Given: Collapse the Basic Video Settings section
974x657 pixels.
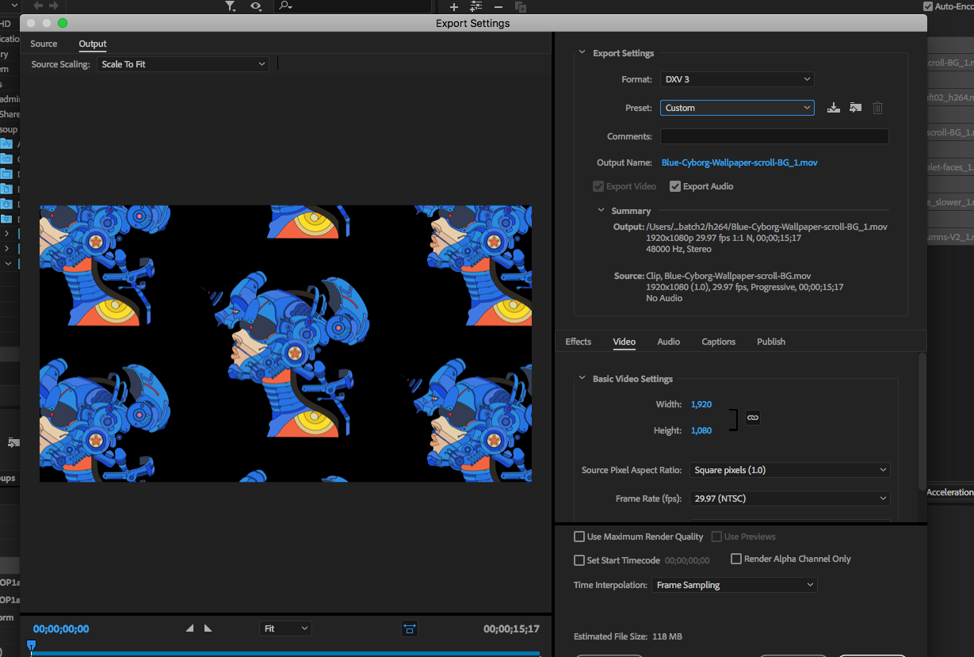Looking at the screenshot, I should point(582,379).
